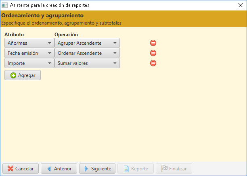Remove the Año/mes grouping row
The width and height of the screenshot is (247, 176).
[153, 43]
